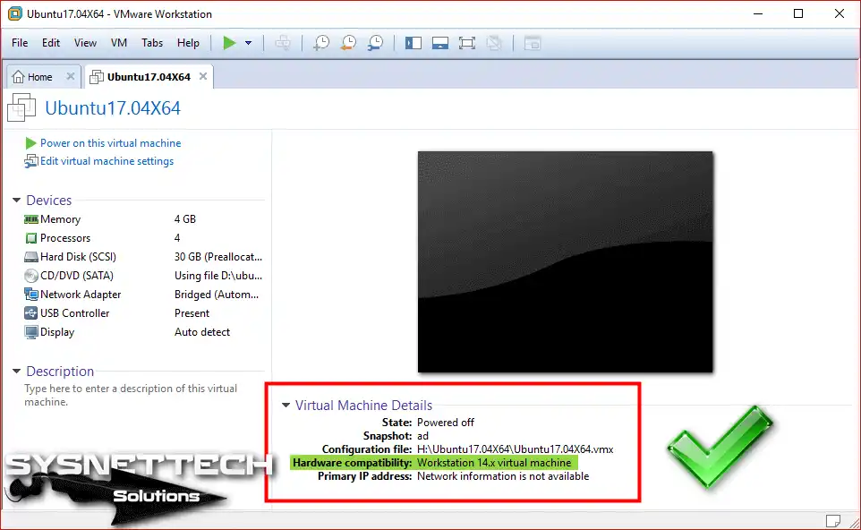Select the Processors device row
The image size is (861, 530).
[x=144, y=238]
